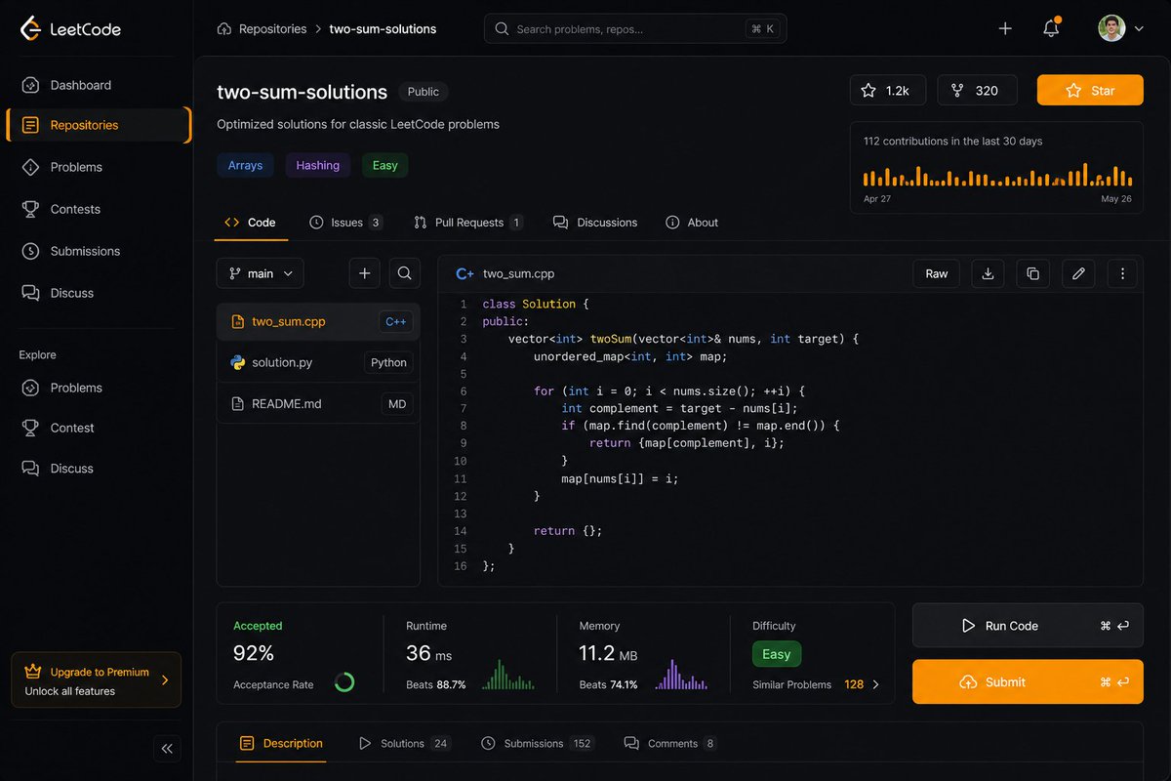
Task: Click the LeetCode logo
Action: [70, 28]
